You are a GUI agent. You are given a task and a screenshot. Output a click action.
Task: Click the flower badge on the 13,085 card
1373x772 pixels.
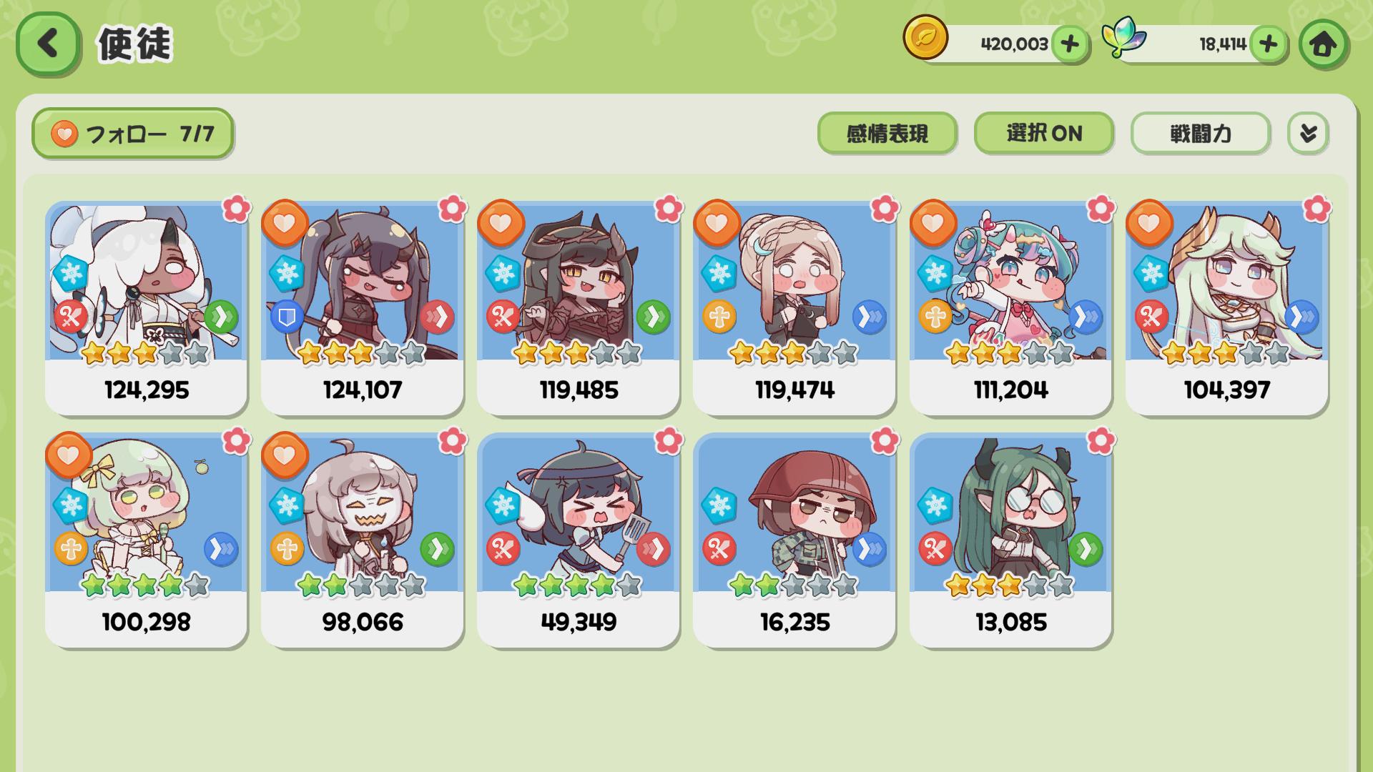[x=1101, y=441]
